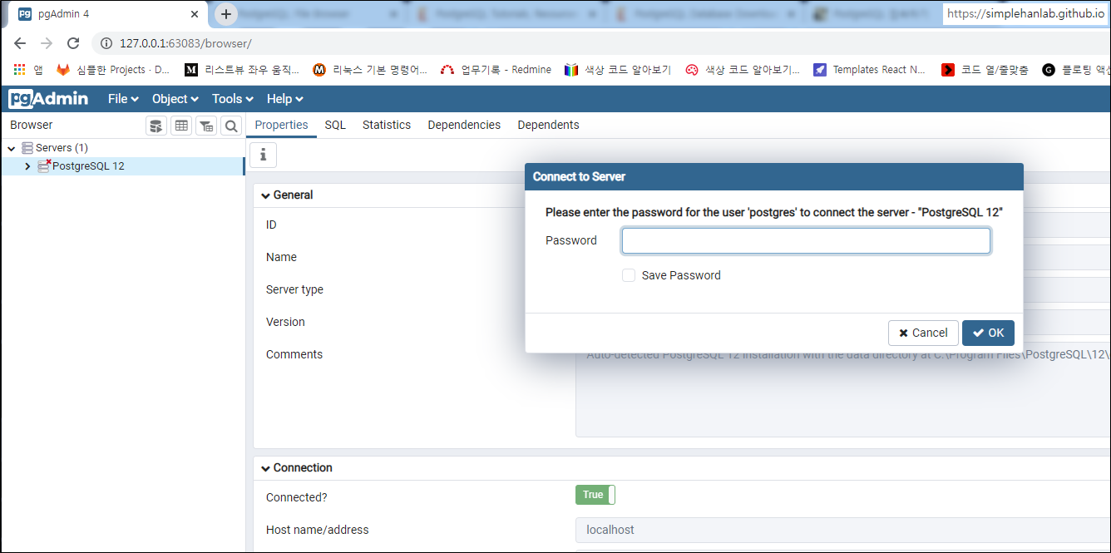Close the pgAdmin 4 browser tab
The width and height of the screenshot is (1111, 553).
195,14
